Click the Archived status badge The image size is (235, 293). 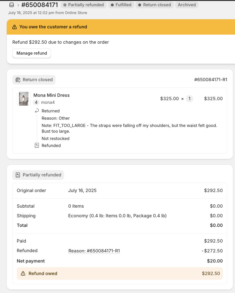click(x=187, y=5)
